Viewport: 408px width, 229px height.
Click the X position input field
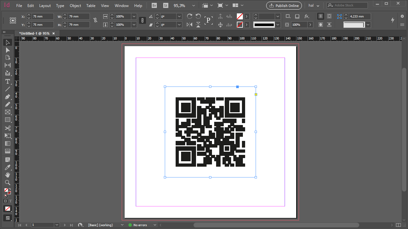point(43,16)
